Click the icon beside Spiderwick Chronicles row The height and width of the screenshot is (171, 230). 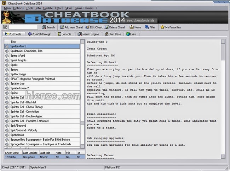[x=7, y=51]
